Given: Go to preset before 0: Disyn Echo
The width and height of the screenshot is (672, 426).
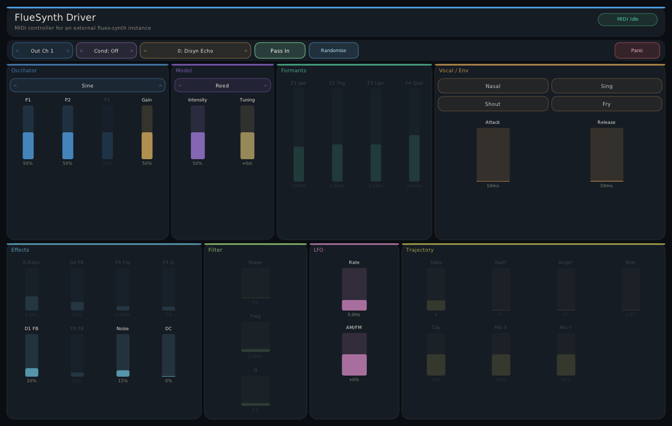Looking at the screenshot, I should (x=145, y=50).
